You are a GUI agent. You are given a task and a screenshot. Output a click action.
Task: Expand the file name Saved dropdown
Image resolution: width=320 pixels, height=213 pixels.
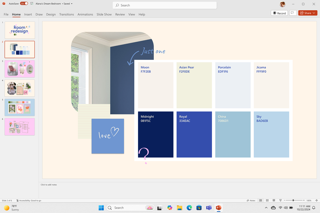pos(72,4)
